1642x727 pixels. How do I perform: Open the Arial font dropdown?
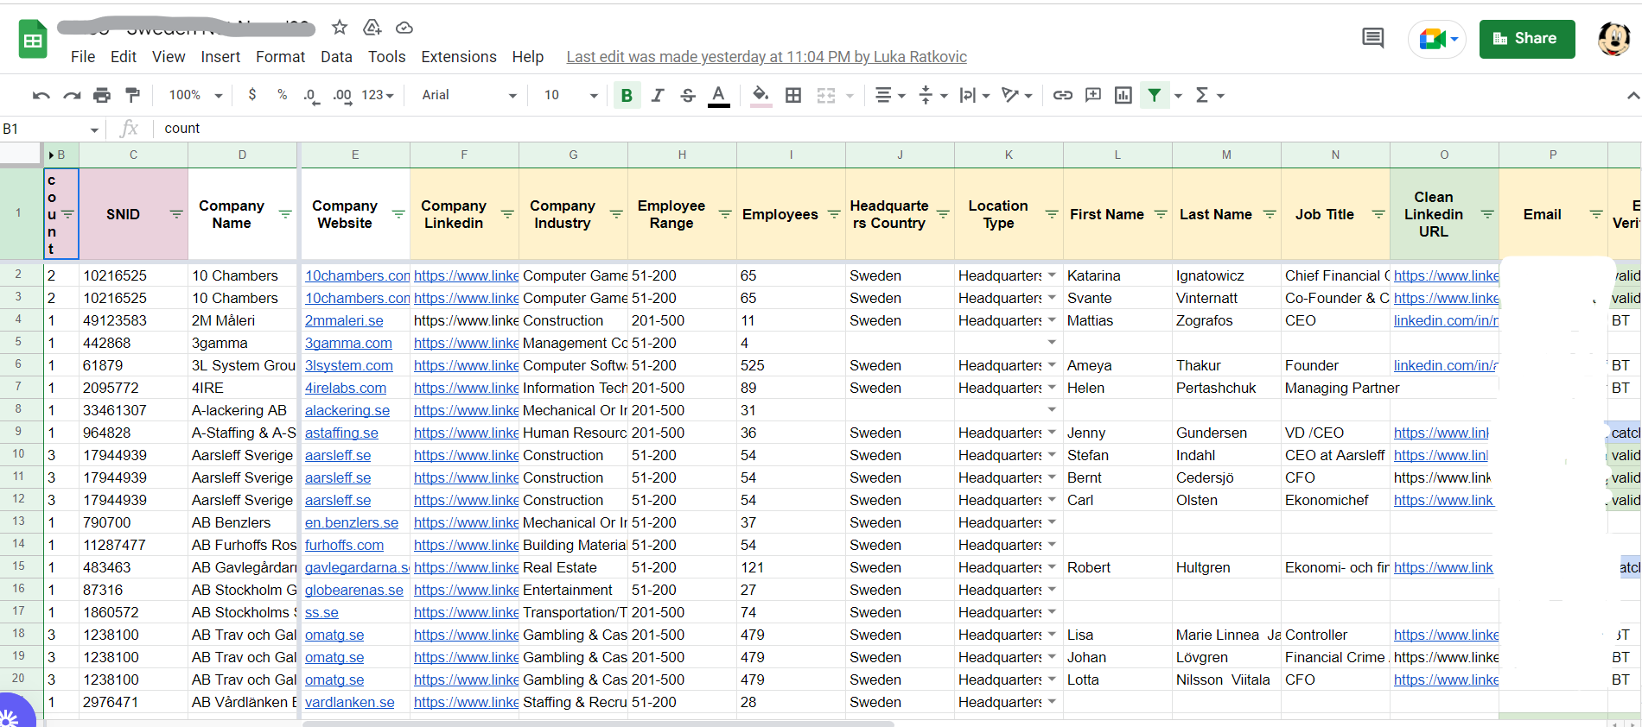(x=468, y=95)
